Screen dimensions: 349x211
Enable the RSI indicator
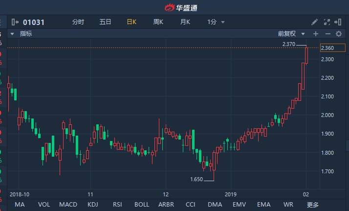click(x=117, y=205)
